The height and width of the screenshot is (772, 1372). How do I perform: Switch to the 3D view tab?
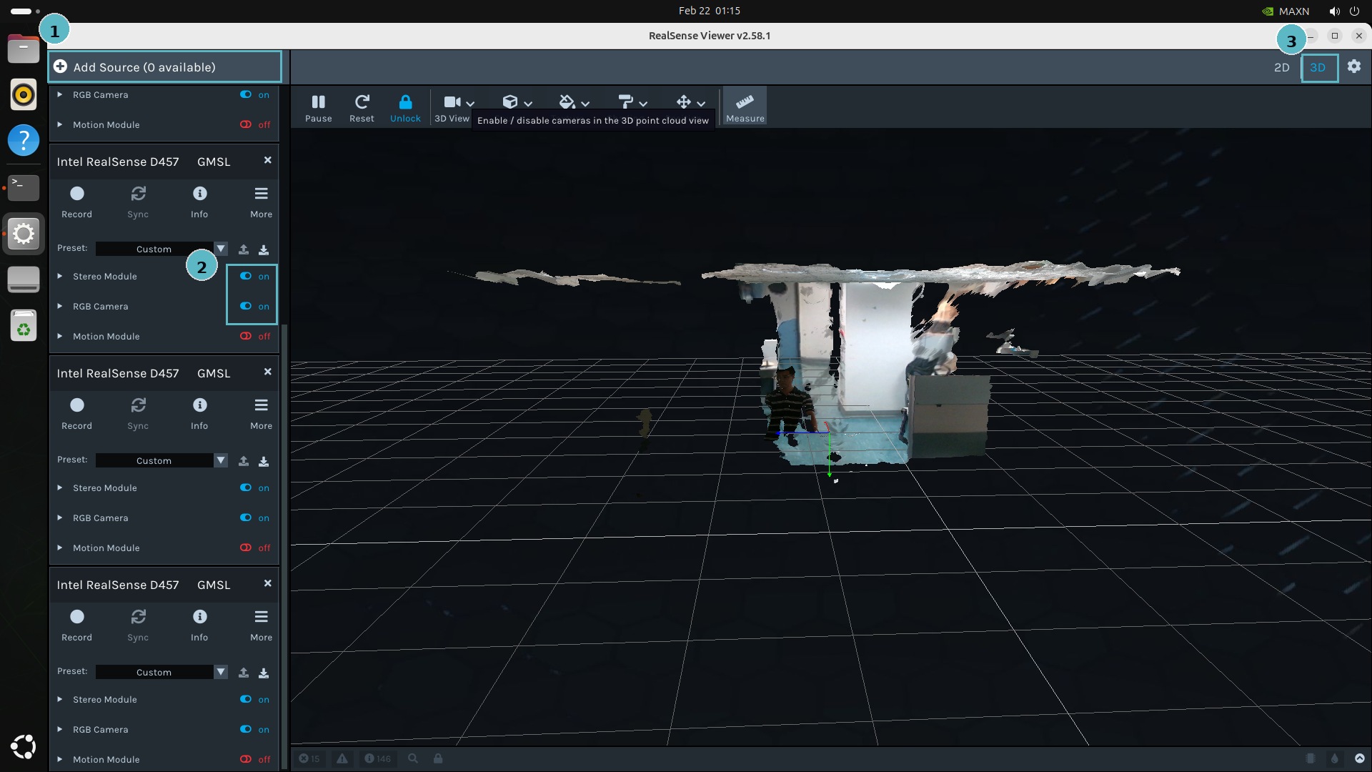coord(1318,67)
